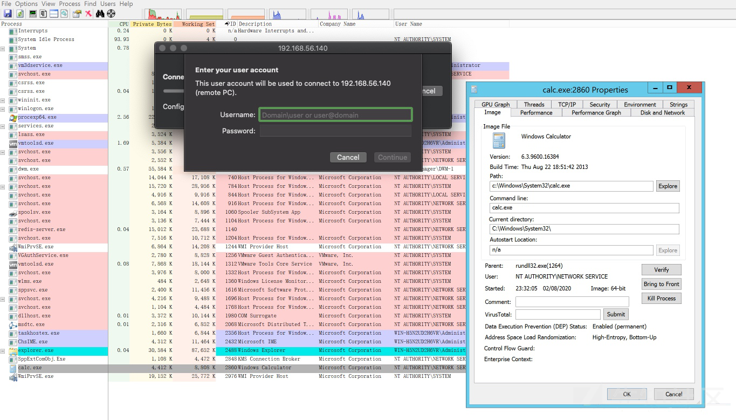Switch to the Threads tab
The image size is (736, 420).
click(x=534, y=104)
